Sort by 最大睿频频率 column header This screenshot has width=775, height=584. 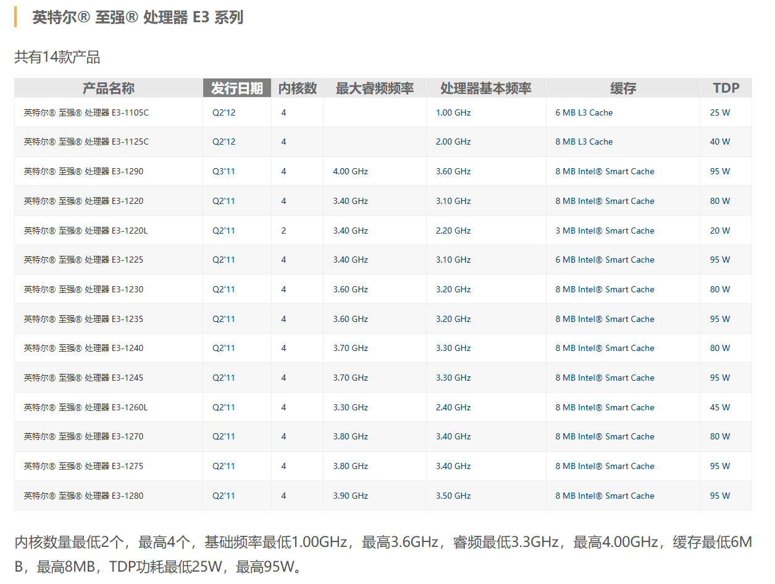coord(374,88)
